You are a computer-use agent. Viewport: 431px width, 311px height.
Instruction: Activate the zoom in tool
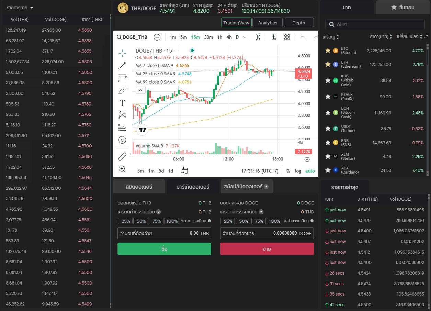pos(122,169)
